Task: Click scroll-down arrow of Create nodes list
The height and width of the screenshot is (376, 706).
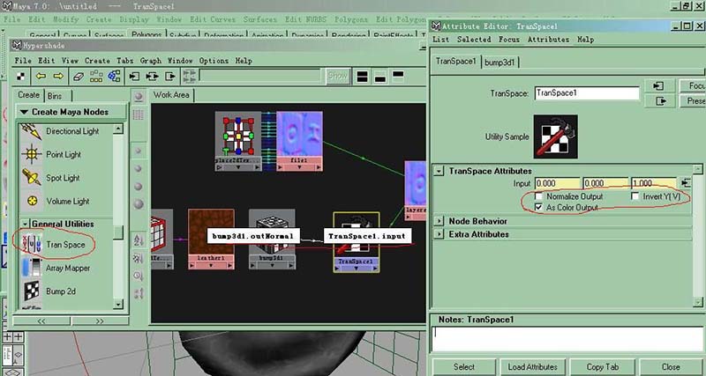Action: coord(118,304)
